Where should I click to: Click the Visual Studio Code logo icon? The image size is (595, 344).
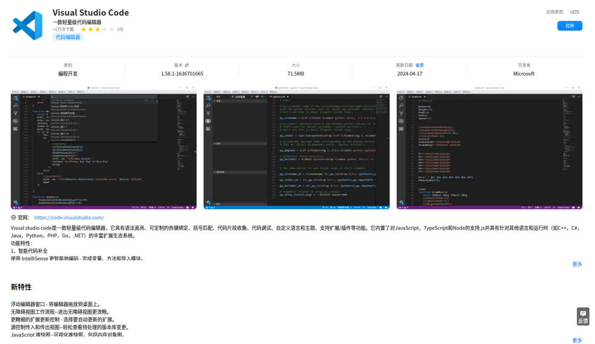(28, 25)
